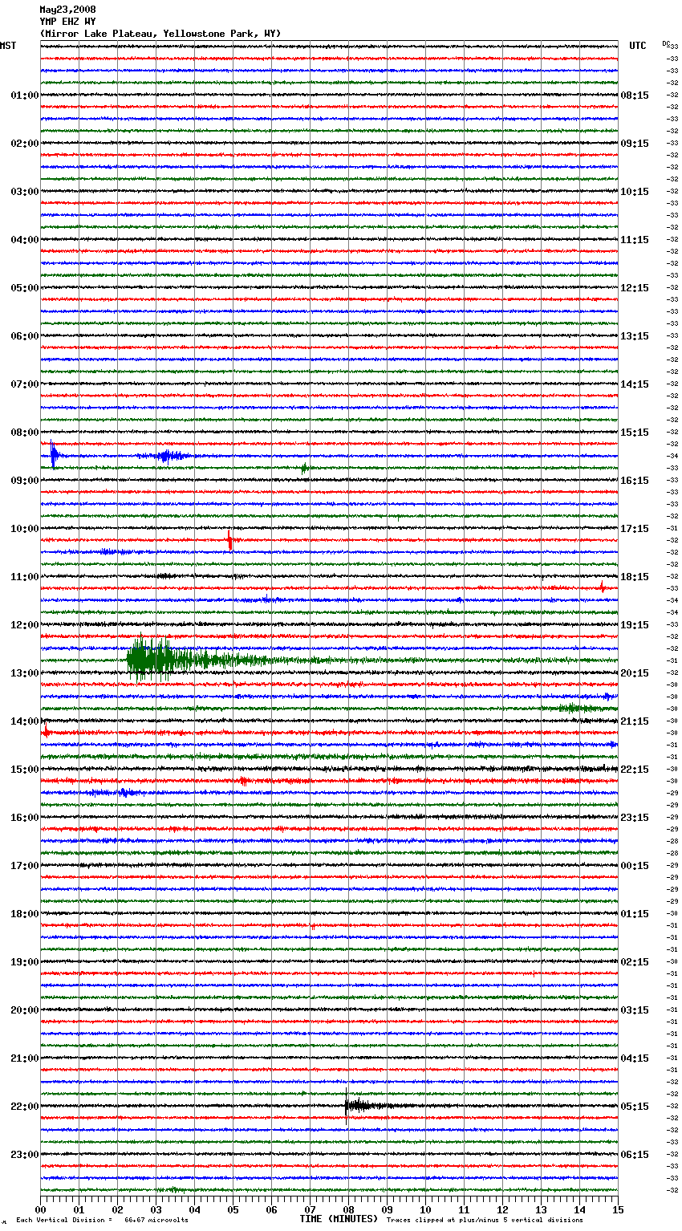Click the Traces clipped footnote text
682x1231 pixels.
pos(485,1220)
